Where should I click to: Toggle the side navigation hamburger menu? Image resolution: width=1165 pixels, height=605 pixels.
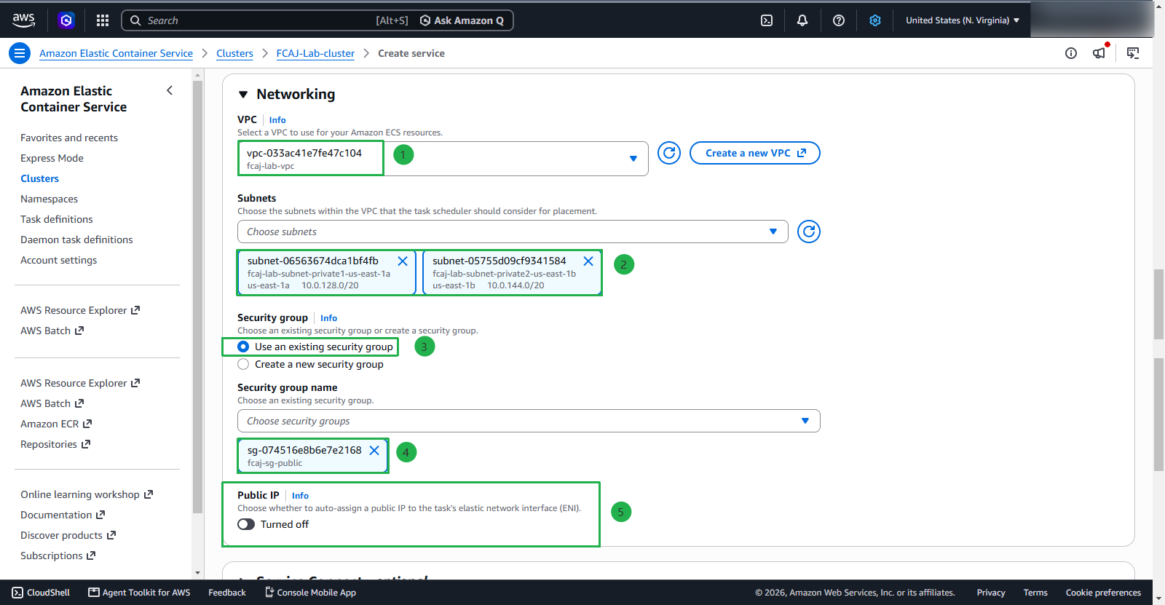[x=20, y=53]
